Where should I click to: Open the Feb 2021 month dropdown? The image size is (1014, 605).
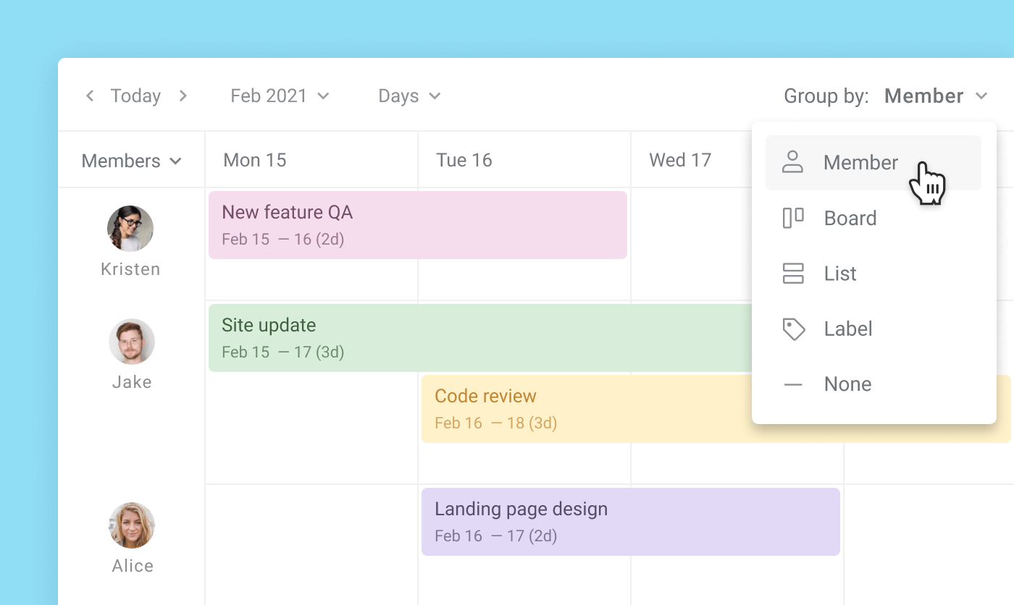tap(280, 96)
